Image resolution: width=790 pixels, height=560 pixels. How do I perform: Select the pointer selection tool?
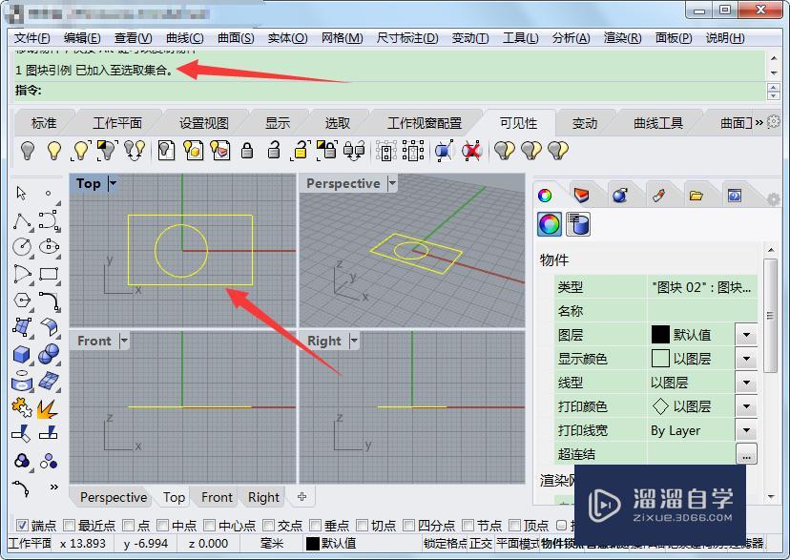click(21, 193)
